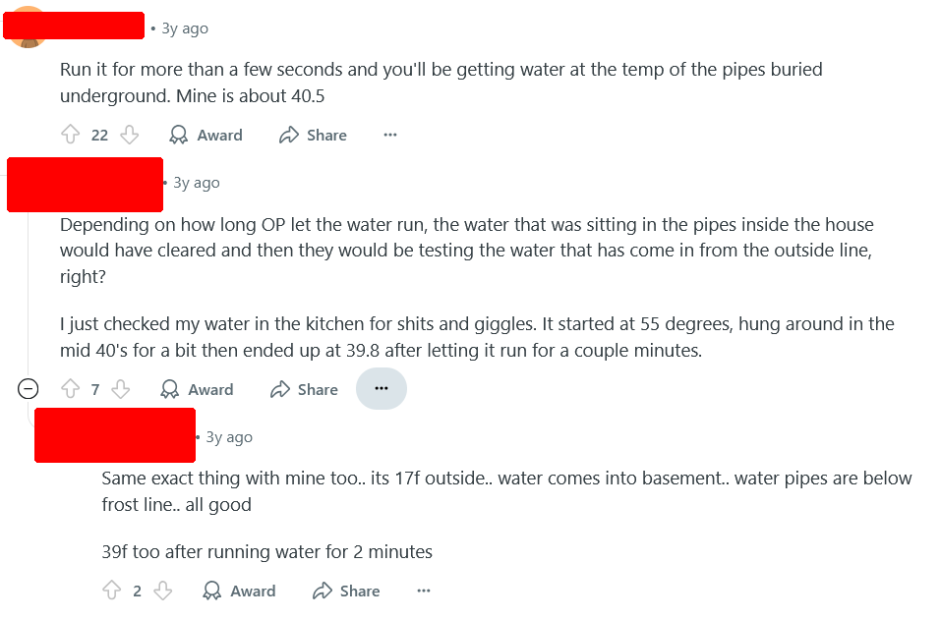The image size is (941, 620).
Task: Upvote the reply with 2 points
Action: 112,591
